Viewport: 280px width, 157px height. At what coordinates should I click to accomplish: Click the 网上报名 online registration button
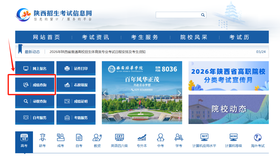click(x=34, y=68)
